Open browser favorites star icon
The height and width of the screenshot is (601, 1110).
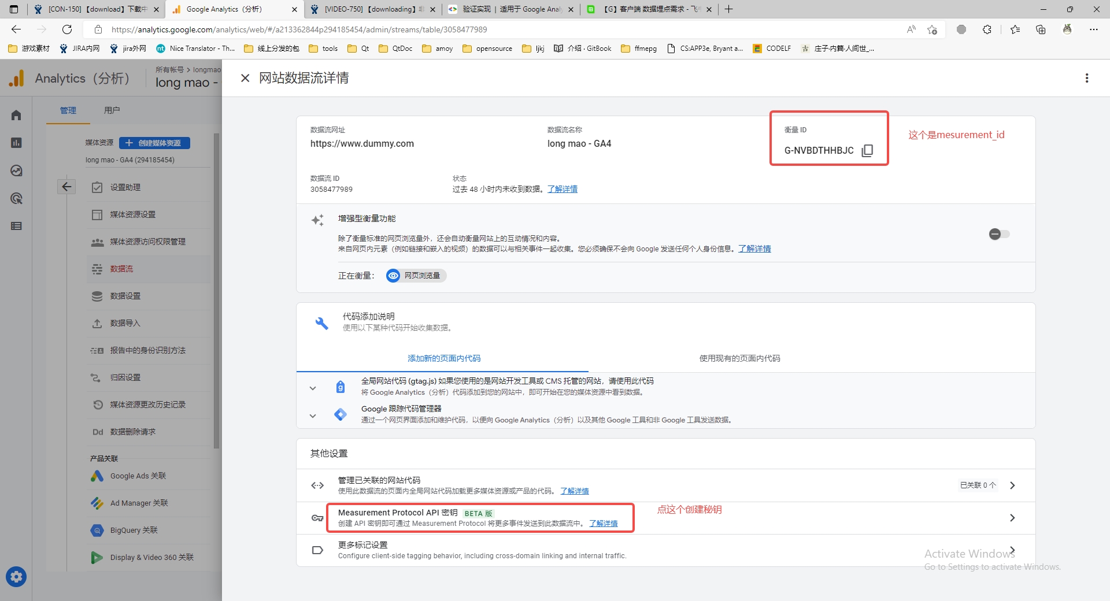point(1015,29)
